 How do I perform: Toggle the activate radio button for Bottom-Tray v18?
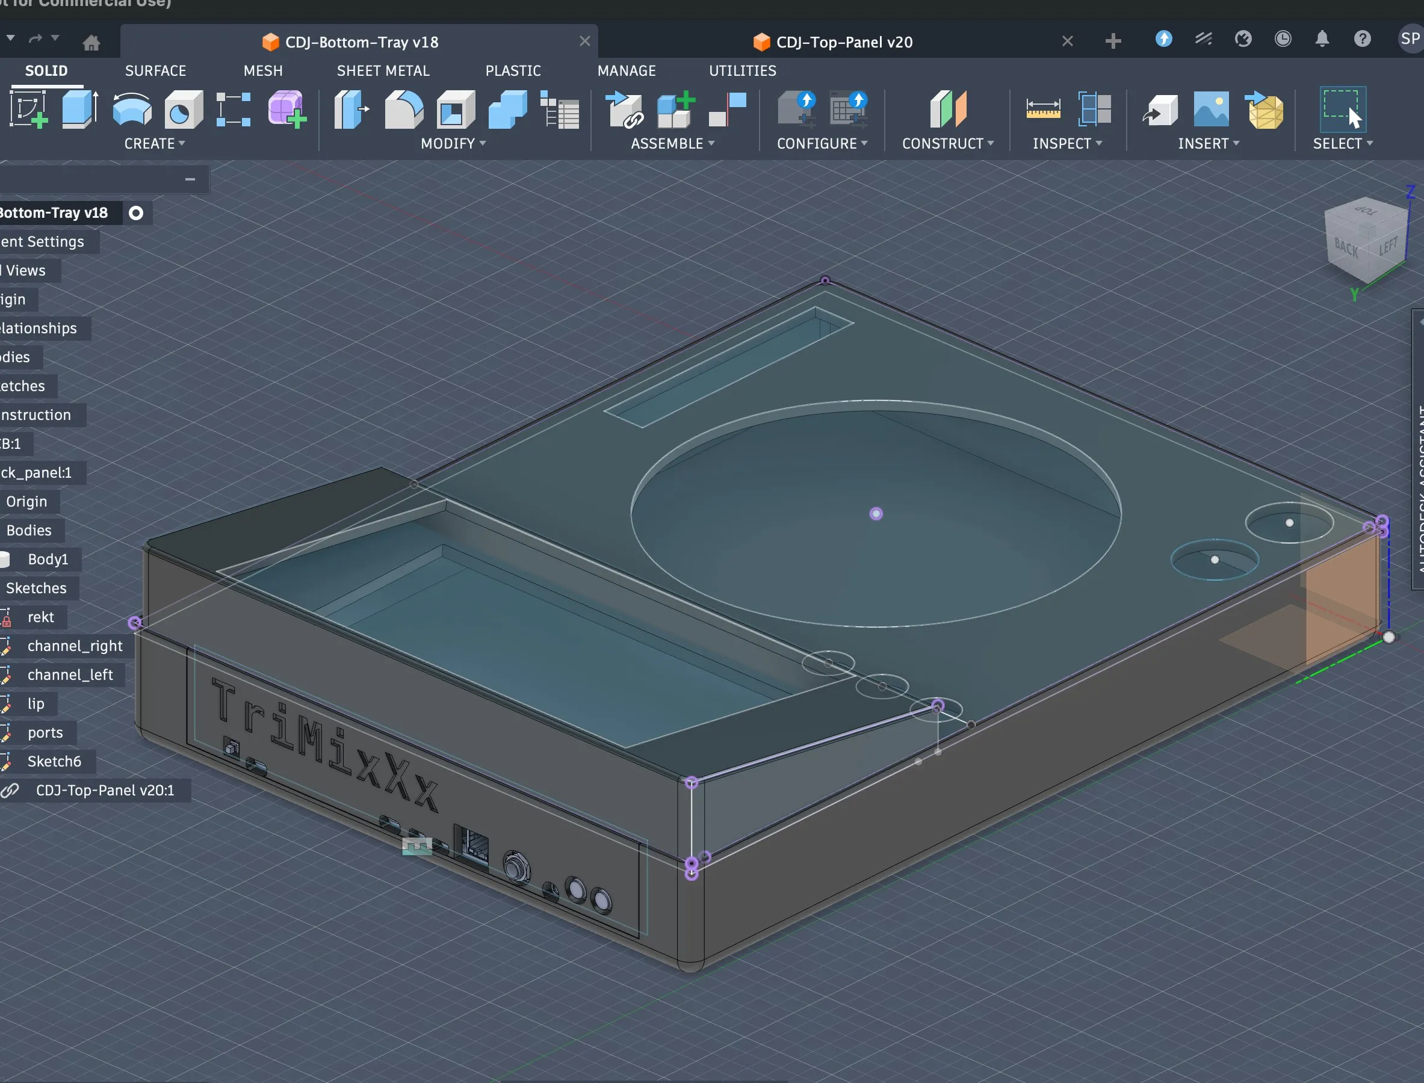tap(136, 214)
